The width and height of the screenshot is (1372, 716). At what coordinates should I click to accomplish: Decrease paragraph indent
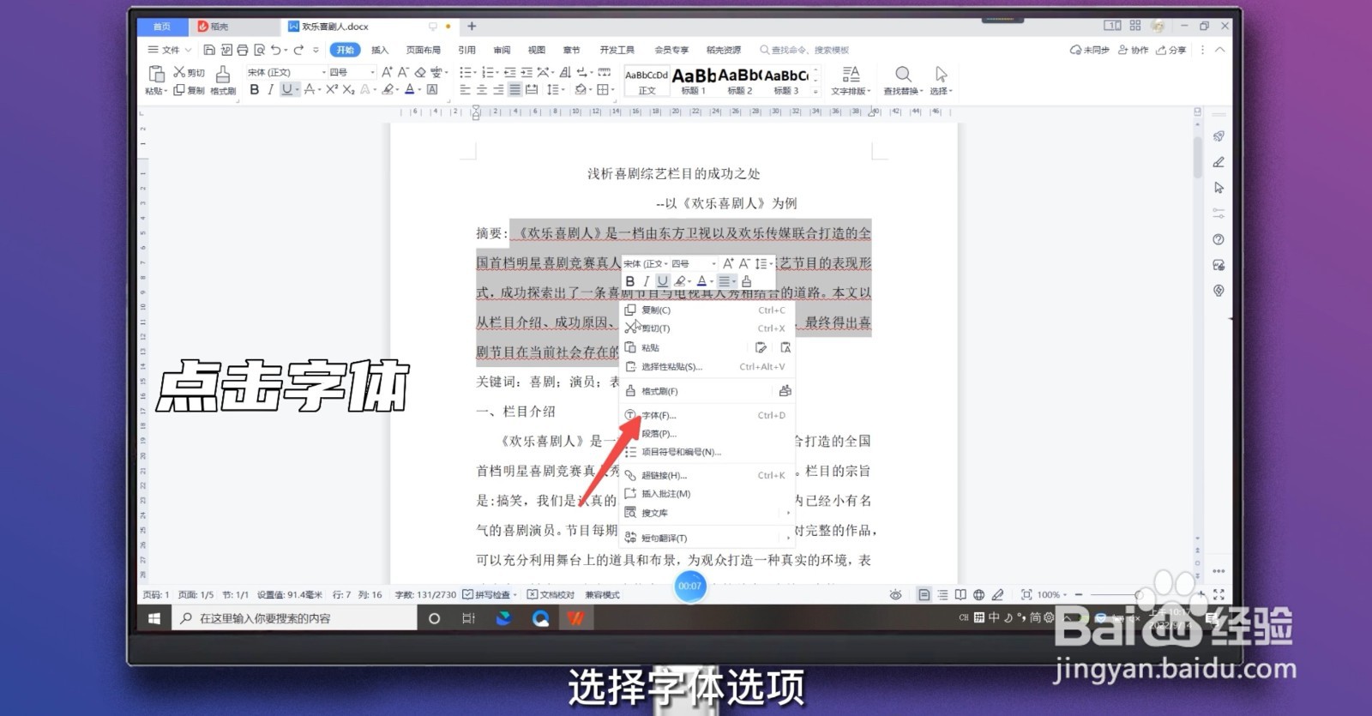click(510, 72)
